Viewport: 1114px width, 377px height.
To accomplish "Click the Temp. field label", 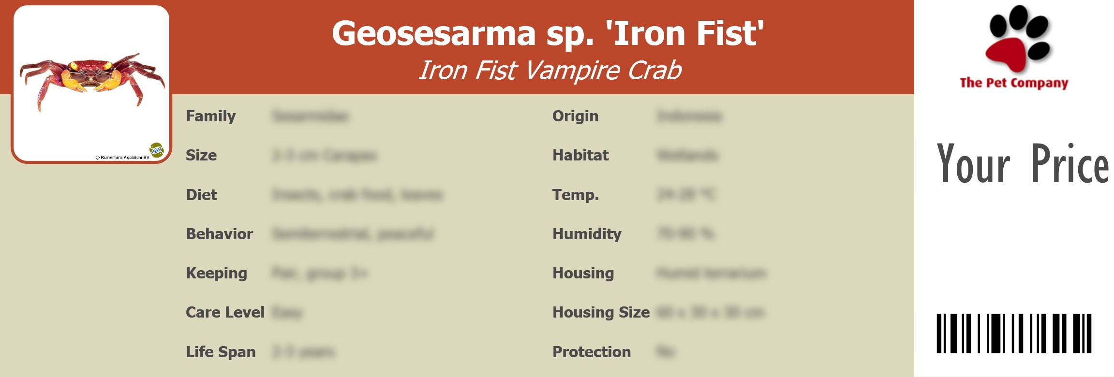I will 576,195.
